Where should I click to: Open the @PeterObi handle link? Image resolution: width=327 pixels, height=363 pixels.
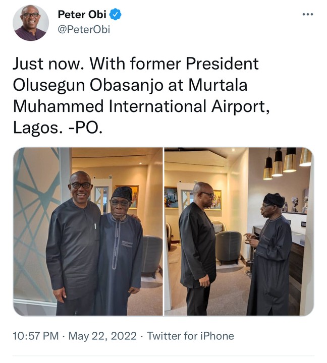84,29
